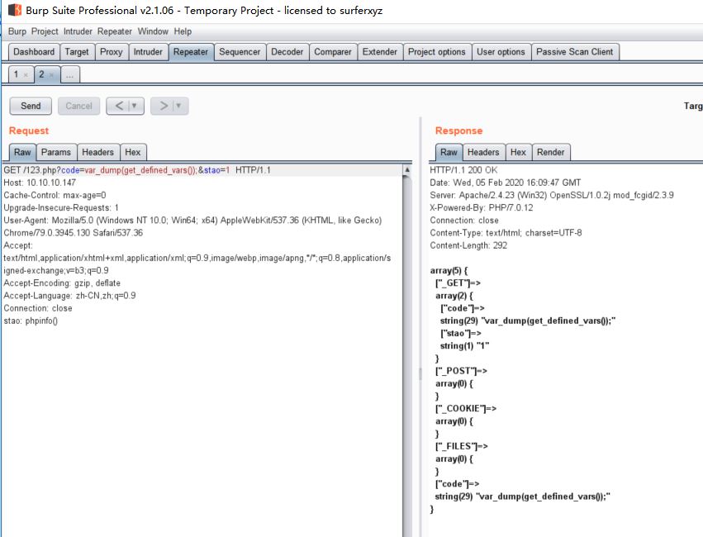Open the Repeater menu

coord(115,31)
